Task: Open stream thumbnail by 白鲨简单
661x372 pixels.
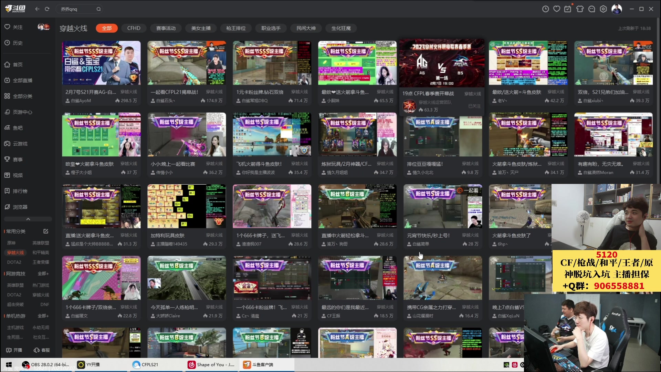Action: pos(443,206)
